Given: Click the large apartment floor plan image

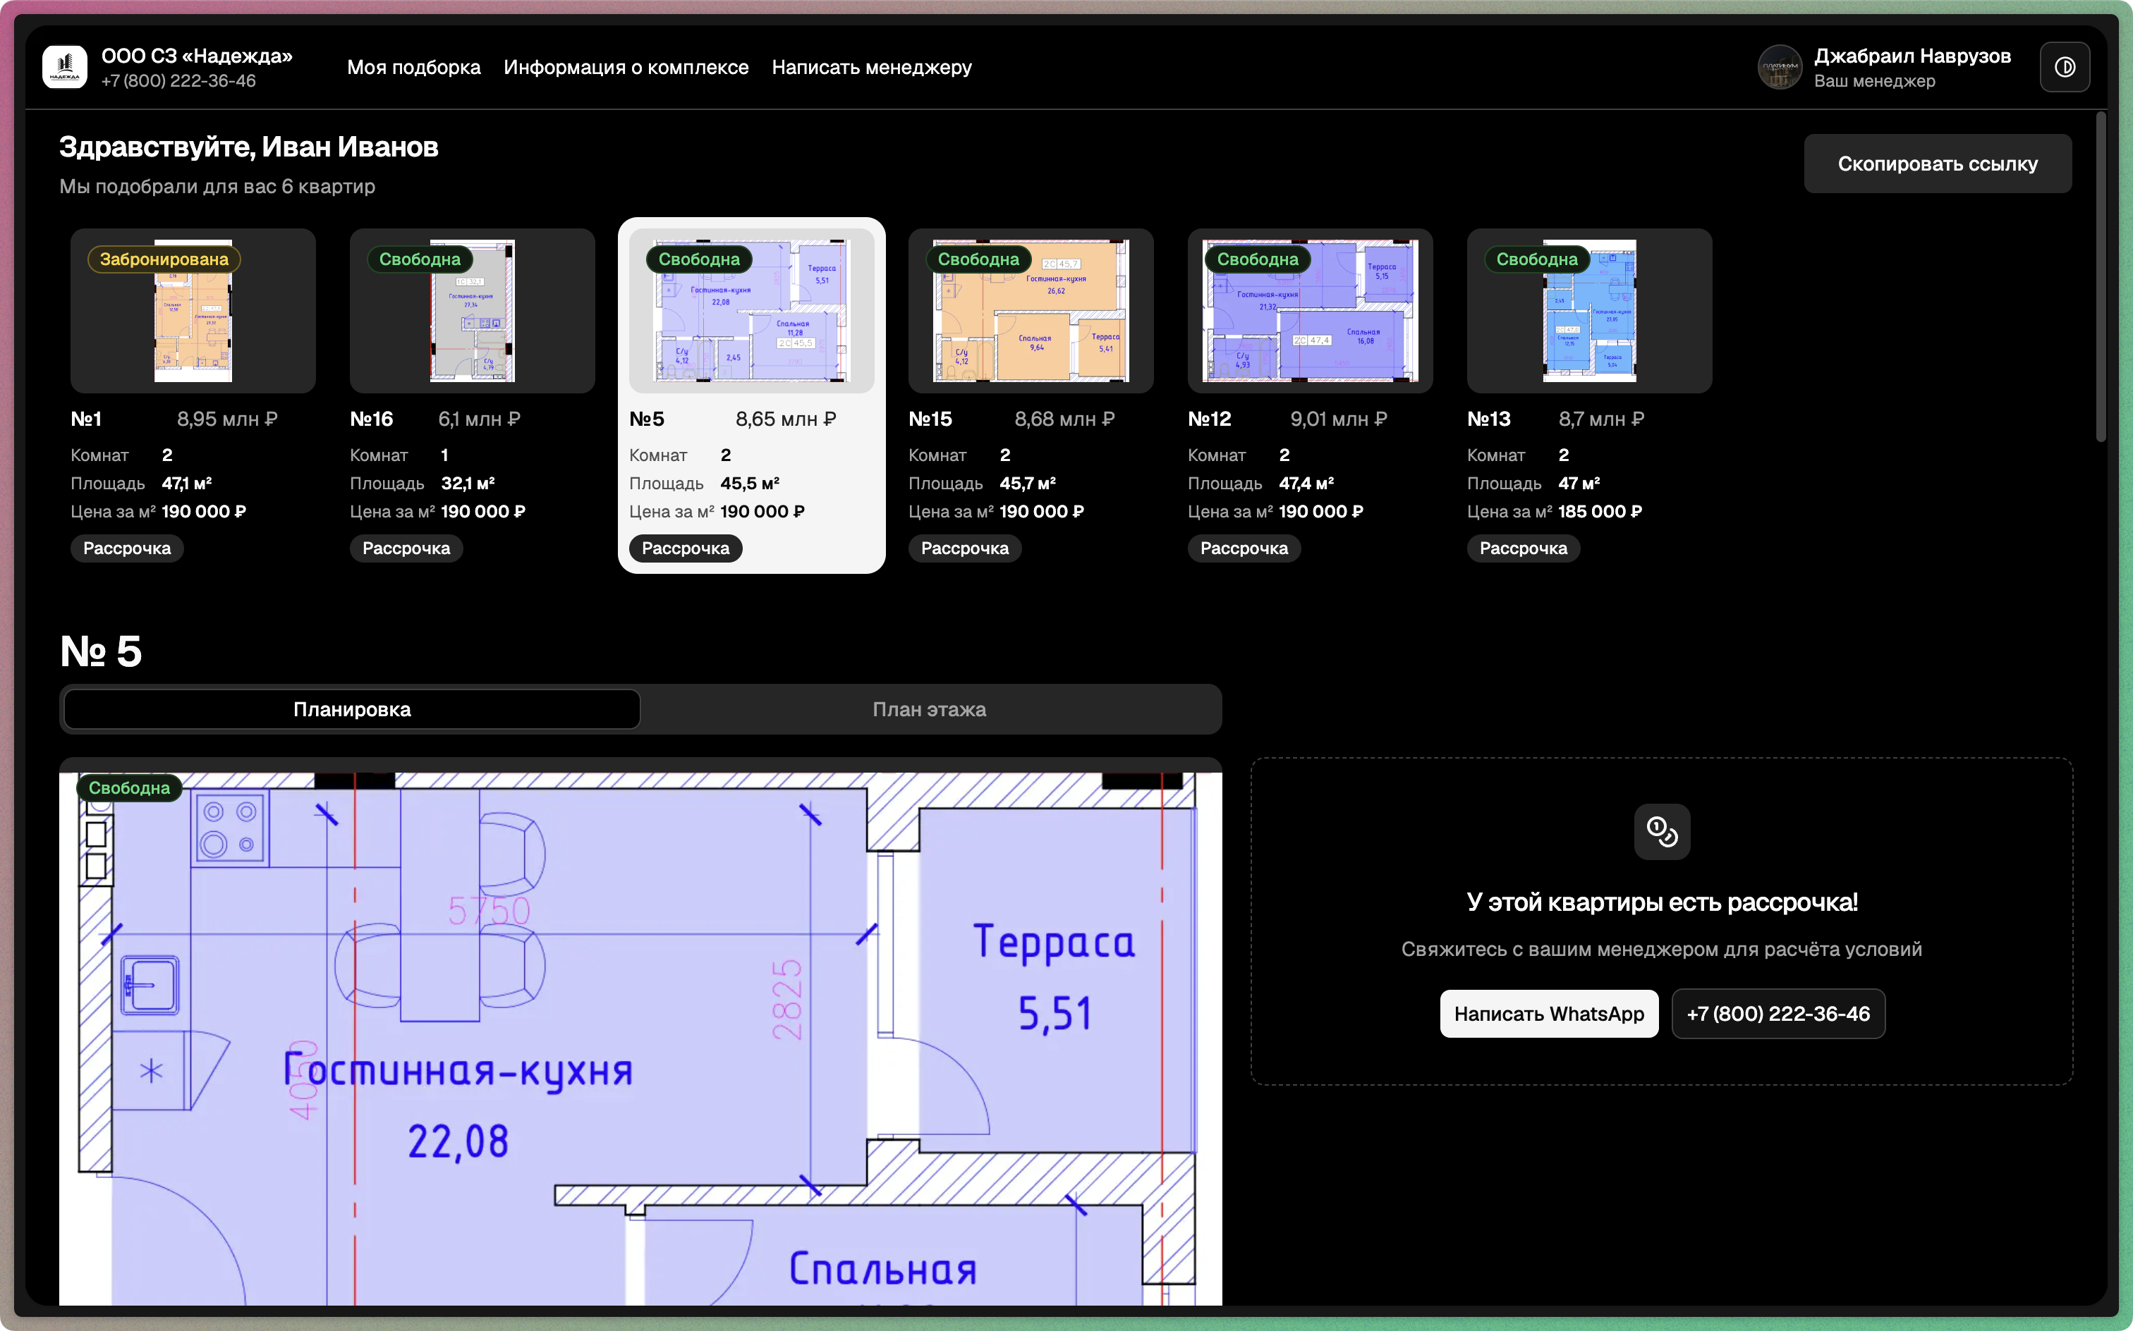Looking at the screenshot, I should coord(640,1038).
